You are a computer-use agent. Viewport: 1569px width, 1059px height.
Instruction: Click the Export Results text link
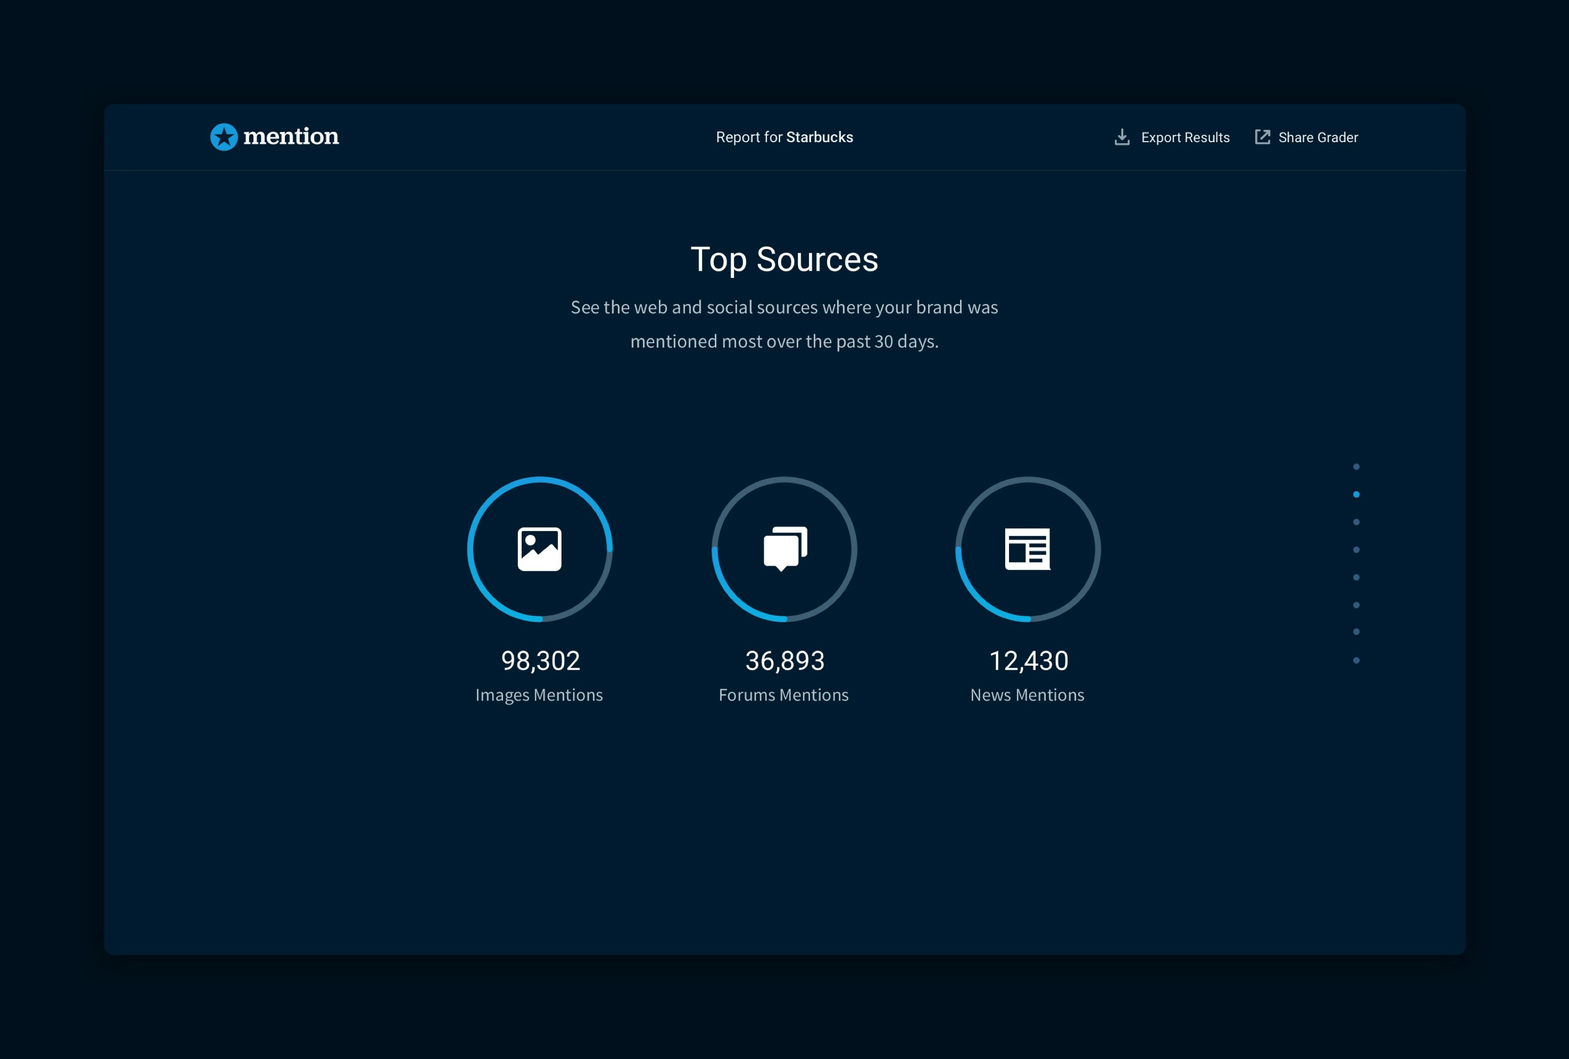tap(1185, 138)
